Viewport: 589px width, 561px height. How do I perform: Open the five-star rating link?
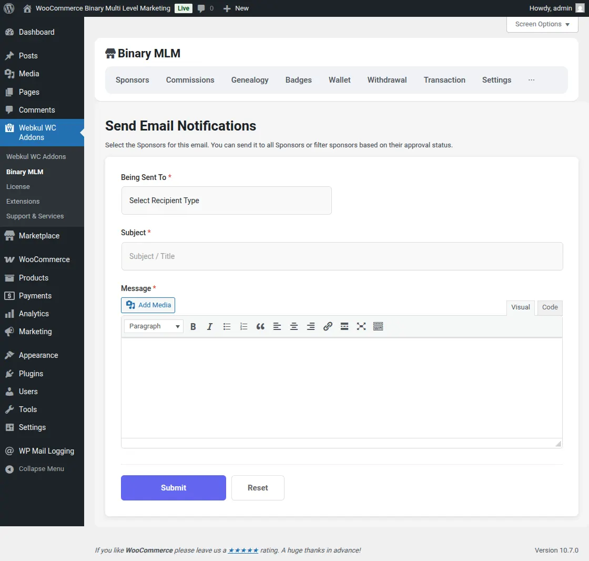click(x=243, y=550)
